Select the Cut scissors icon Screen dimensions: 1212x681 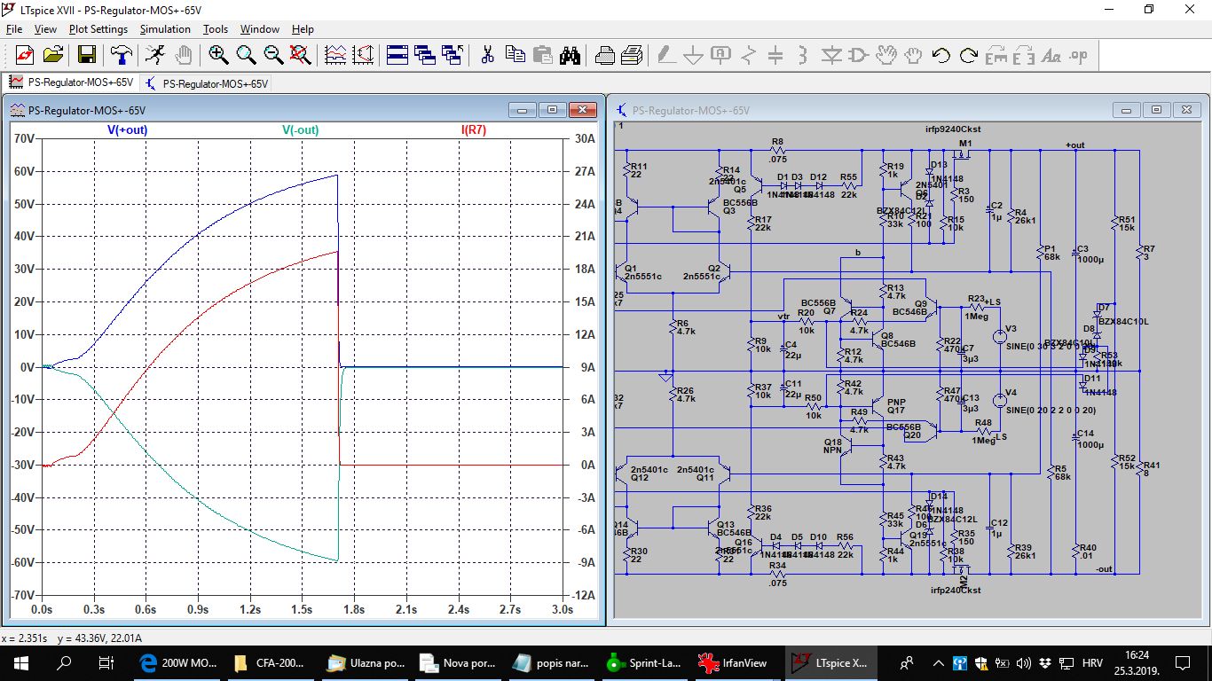click(487, 55)
